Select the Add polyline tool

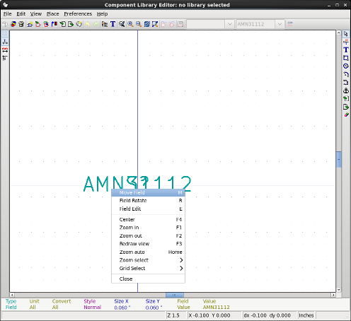click(x=346, y=82)
